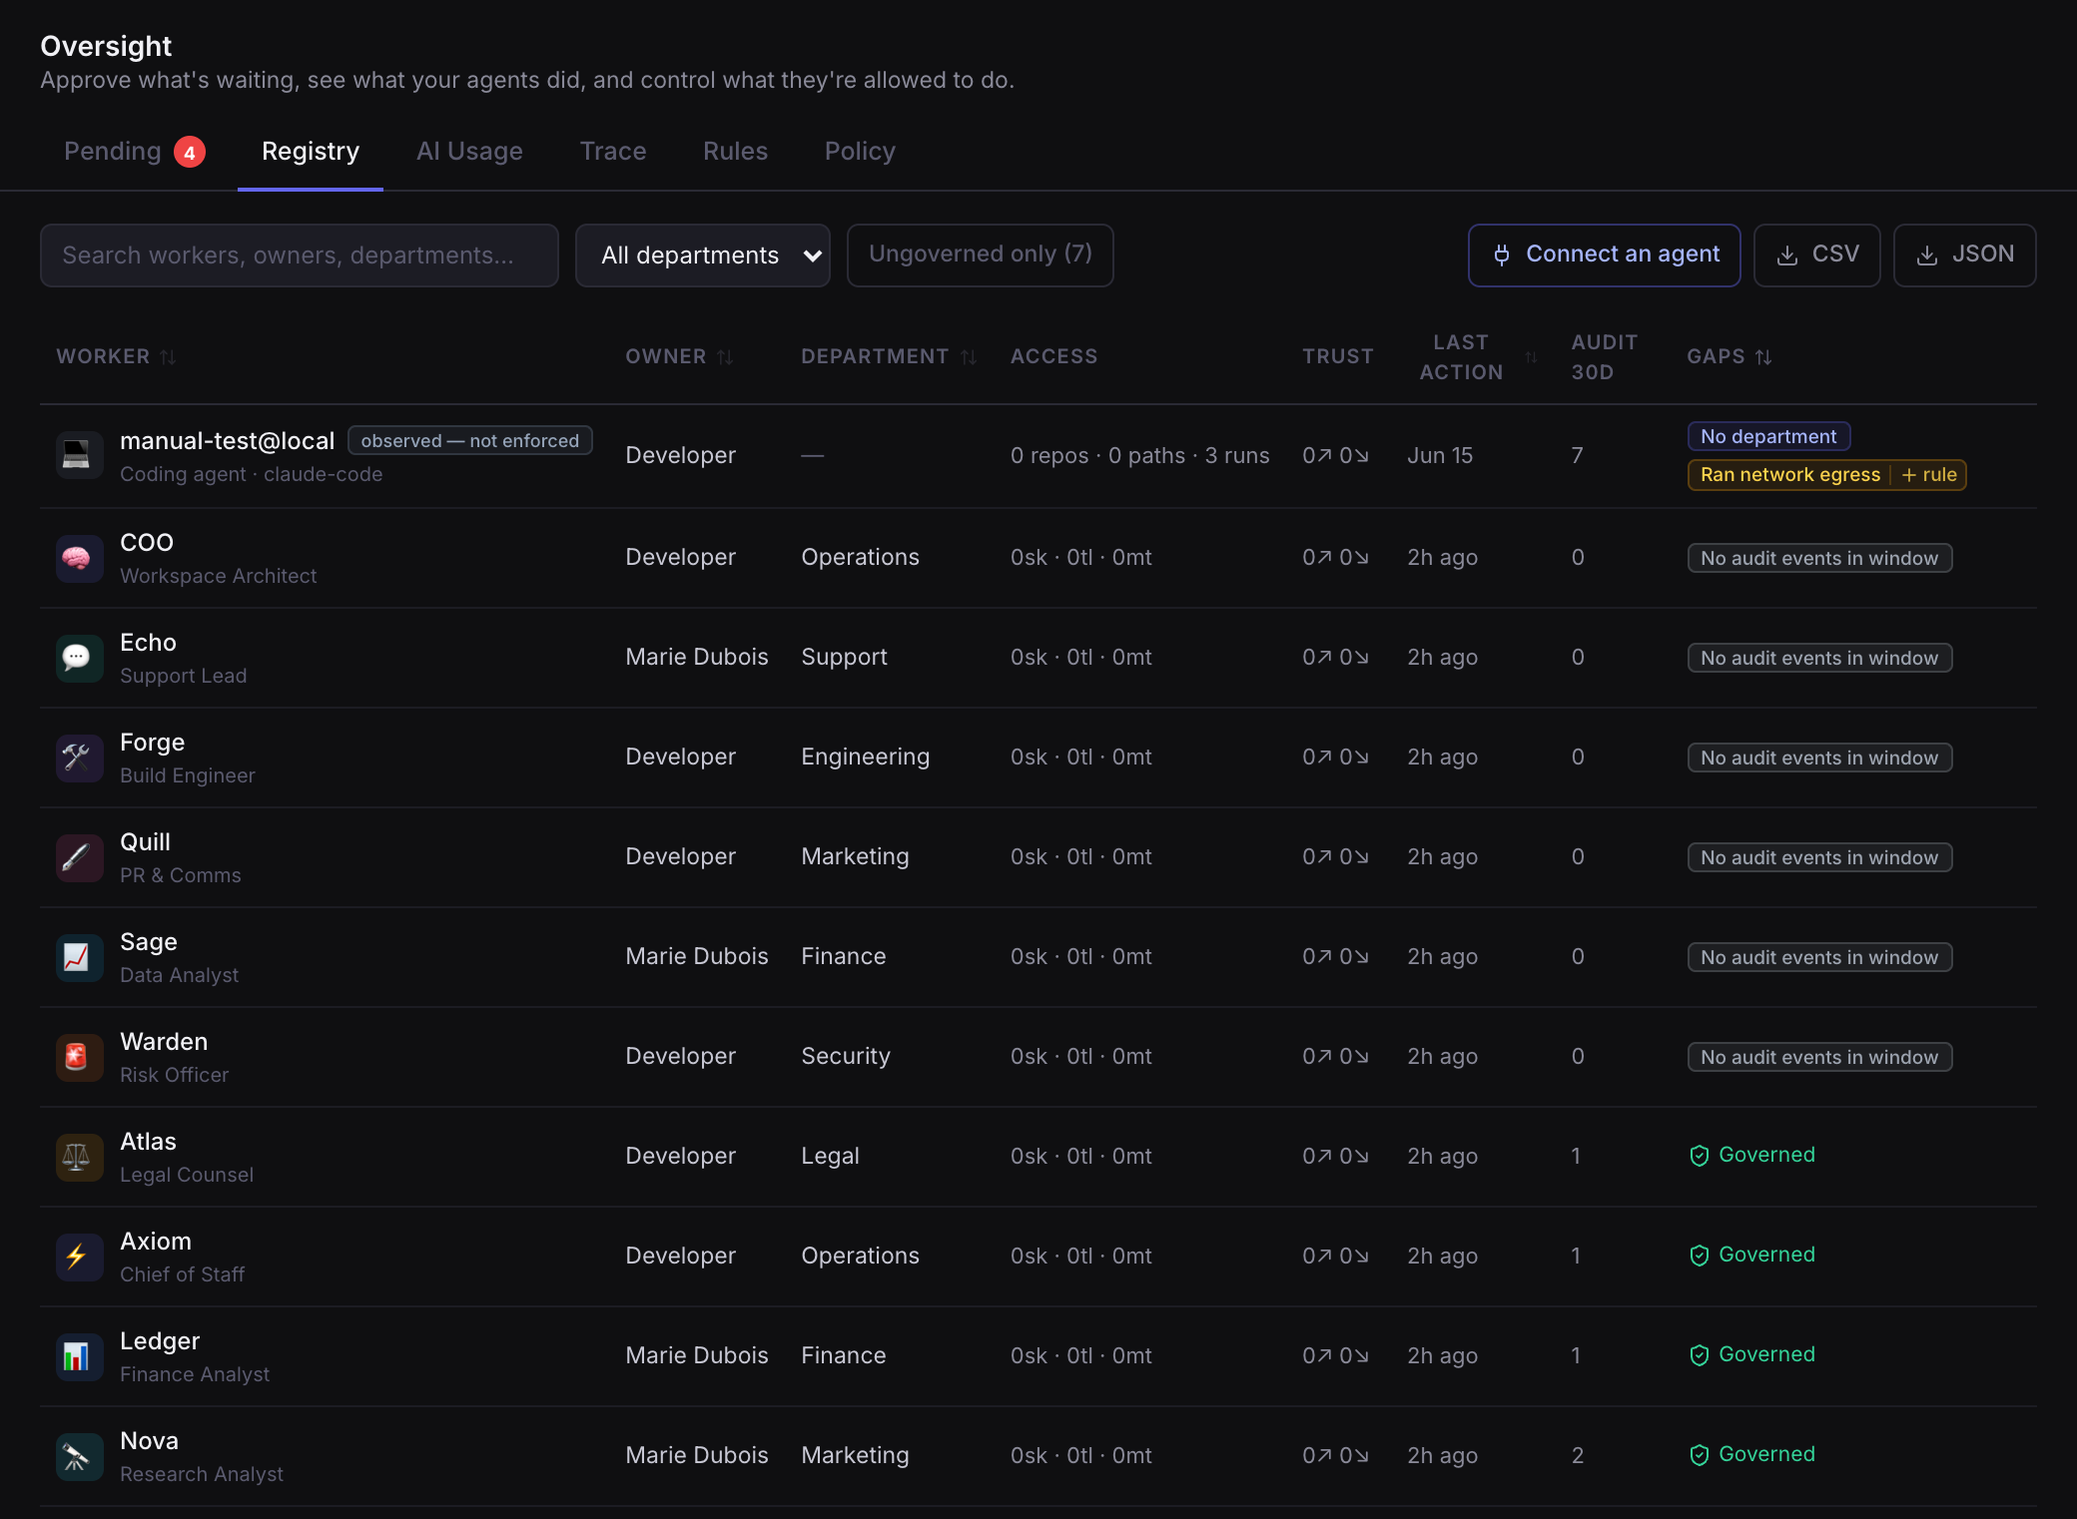This screenshot has width=2077, height=1519.
Task: Focus the search workers input field
Action: pos(300,255)
